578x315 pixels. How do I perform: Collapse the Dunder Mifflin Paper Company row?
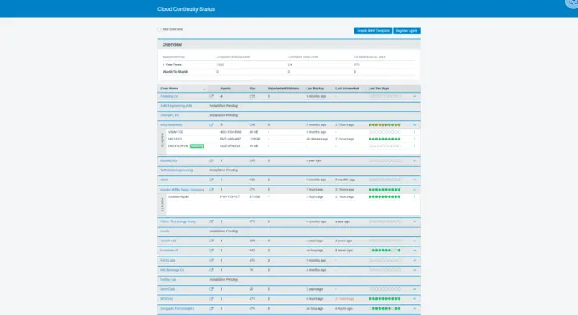tap(415, 190)
